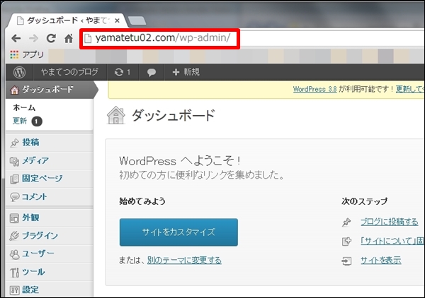Click the サイトをカスタマイズ button

click(x=178, y=232)
